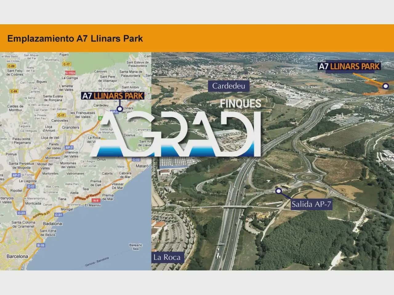Select the C-33 road shield near Montcada
The width and height of the screenshot is (394, 295).
point(22,213)
